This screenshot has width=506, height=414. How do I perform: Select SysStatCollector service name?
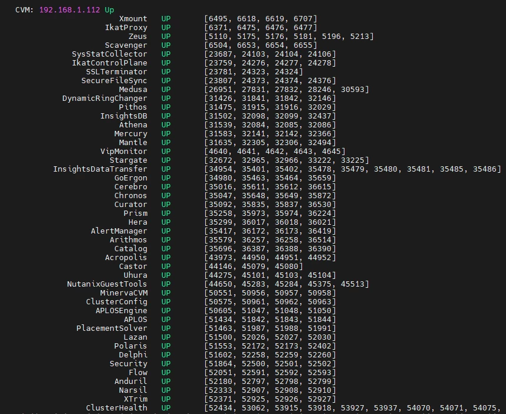pos(109,54)
